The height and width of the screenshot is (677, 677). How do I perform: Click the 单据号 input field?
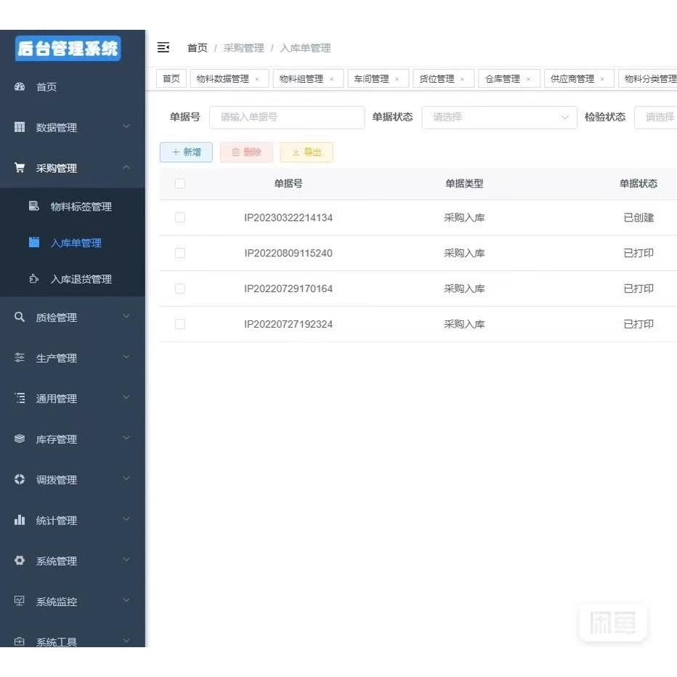click(x=286, y=117)
